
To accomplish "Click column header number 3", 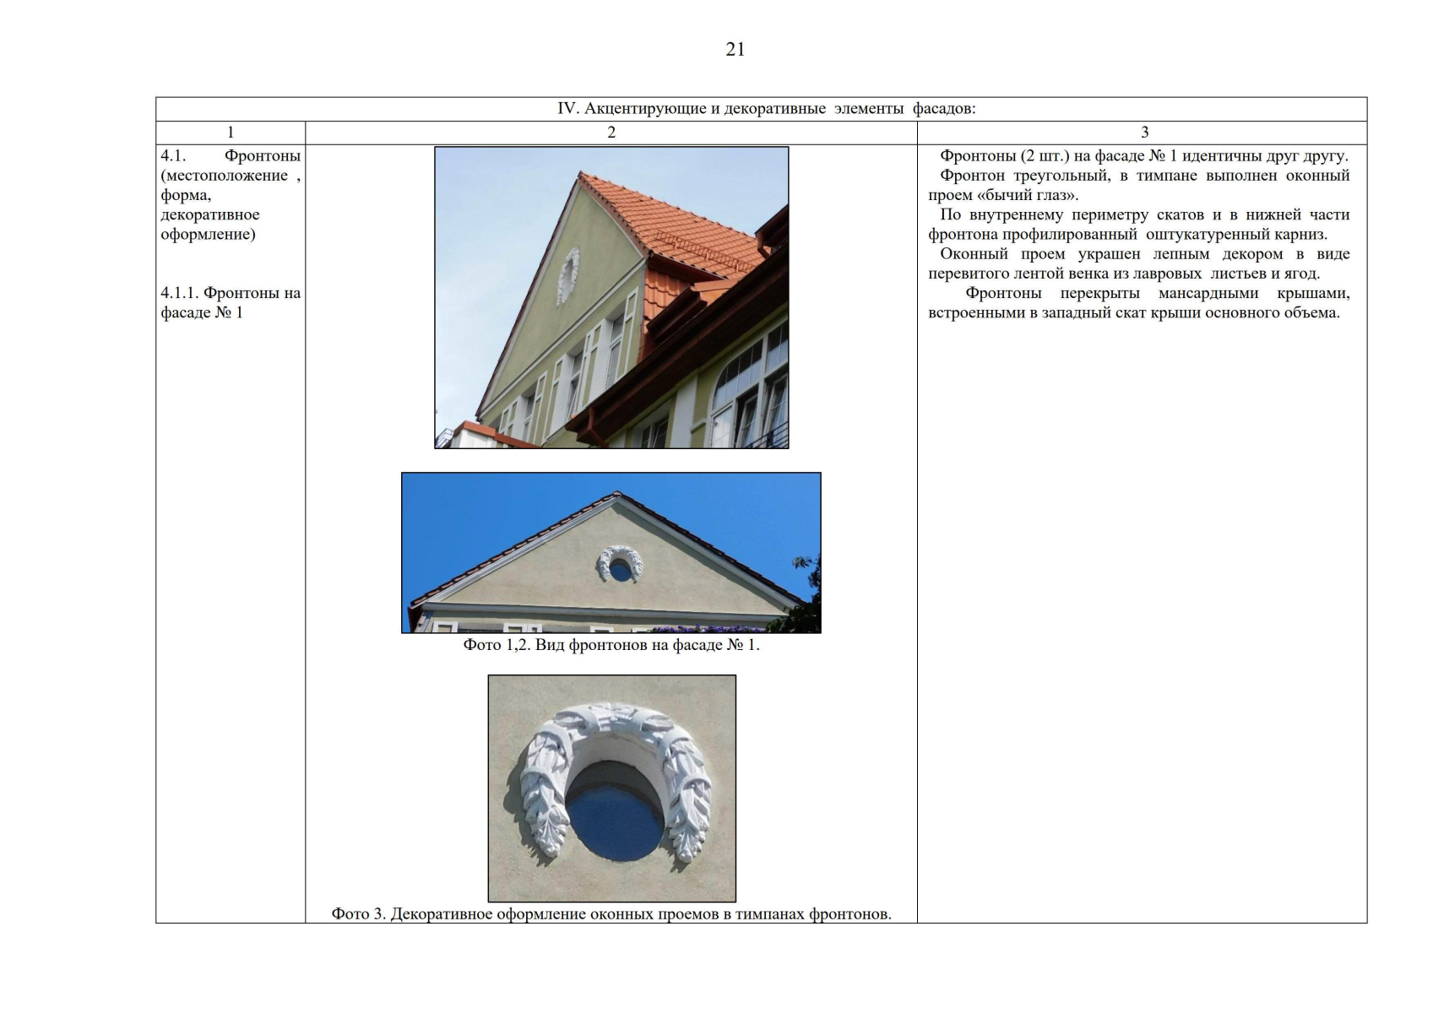I will (1144, 133).
